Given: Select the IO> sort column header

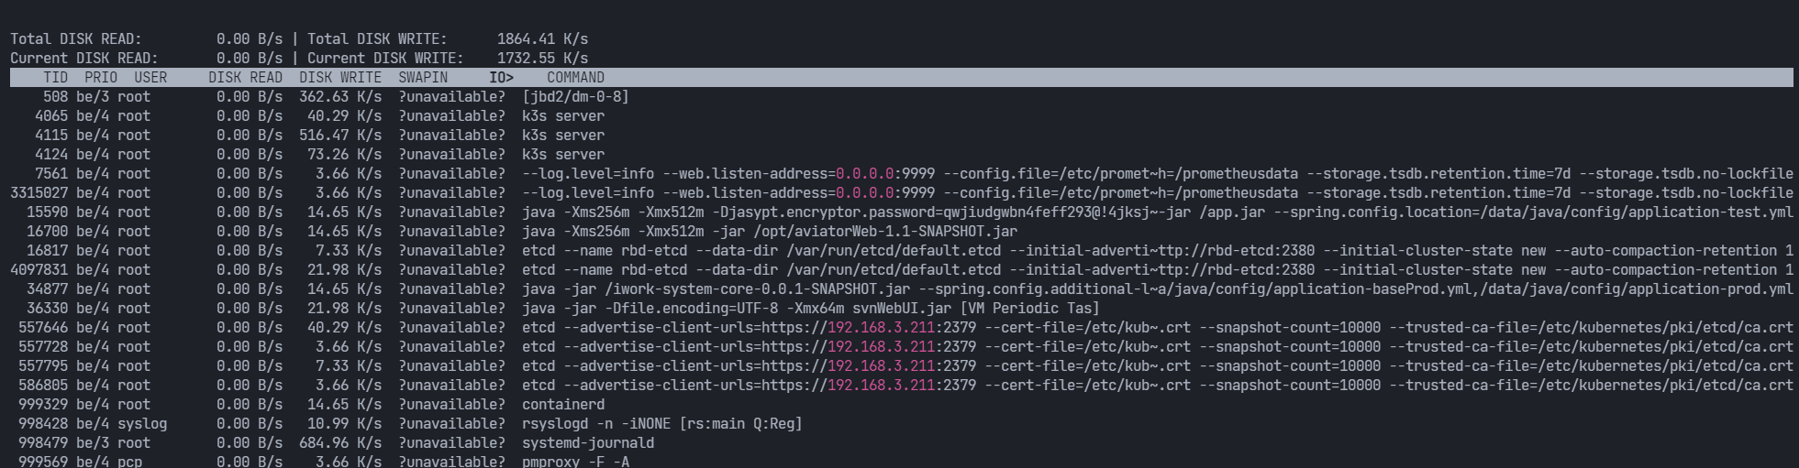Looking at the screenshot, I should [x=501, y=78].
